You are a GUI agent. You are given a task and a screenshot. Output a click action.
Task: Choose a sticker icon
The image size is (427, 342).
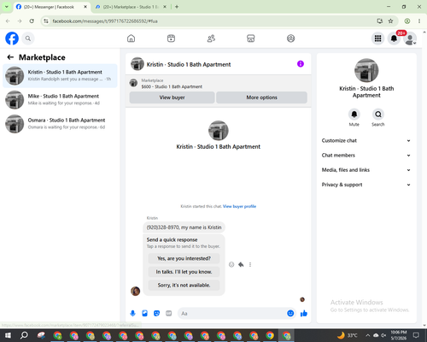click(x=156, y=314)
